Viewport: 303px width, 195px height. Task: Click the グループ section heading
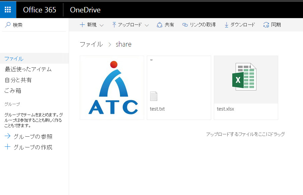12,104
